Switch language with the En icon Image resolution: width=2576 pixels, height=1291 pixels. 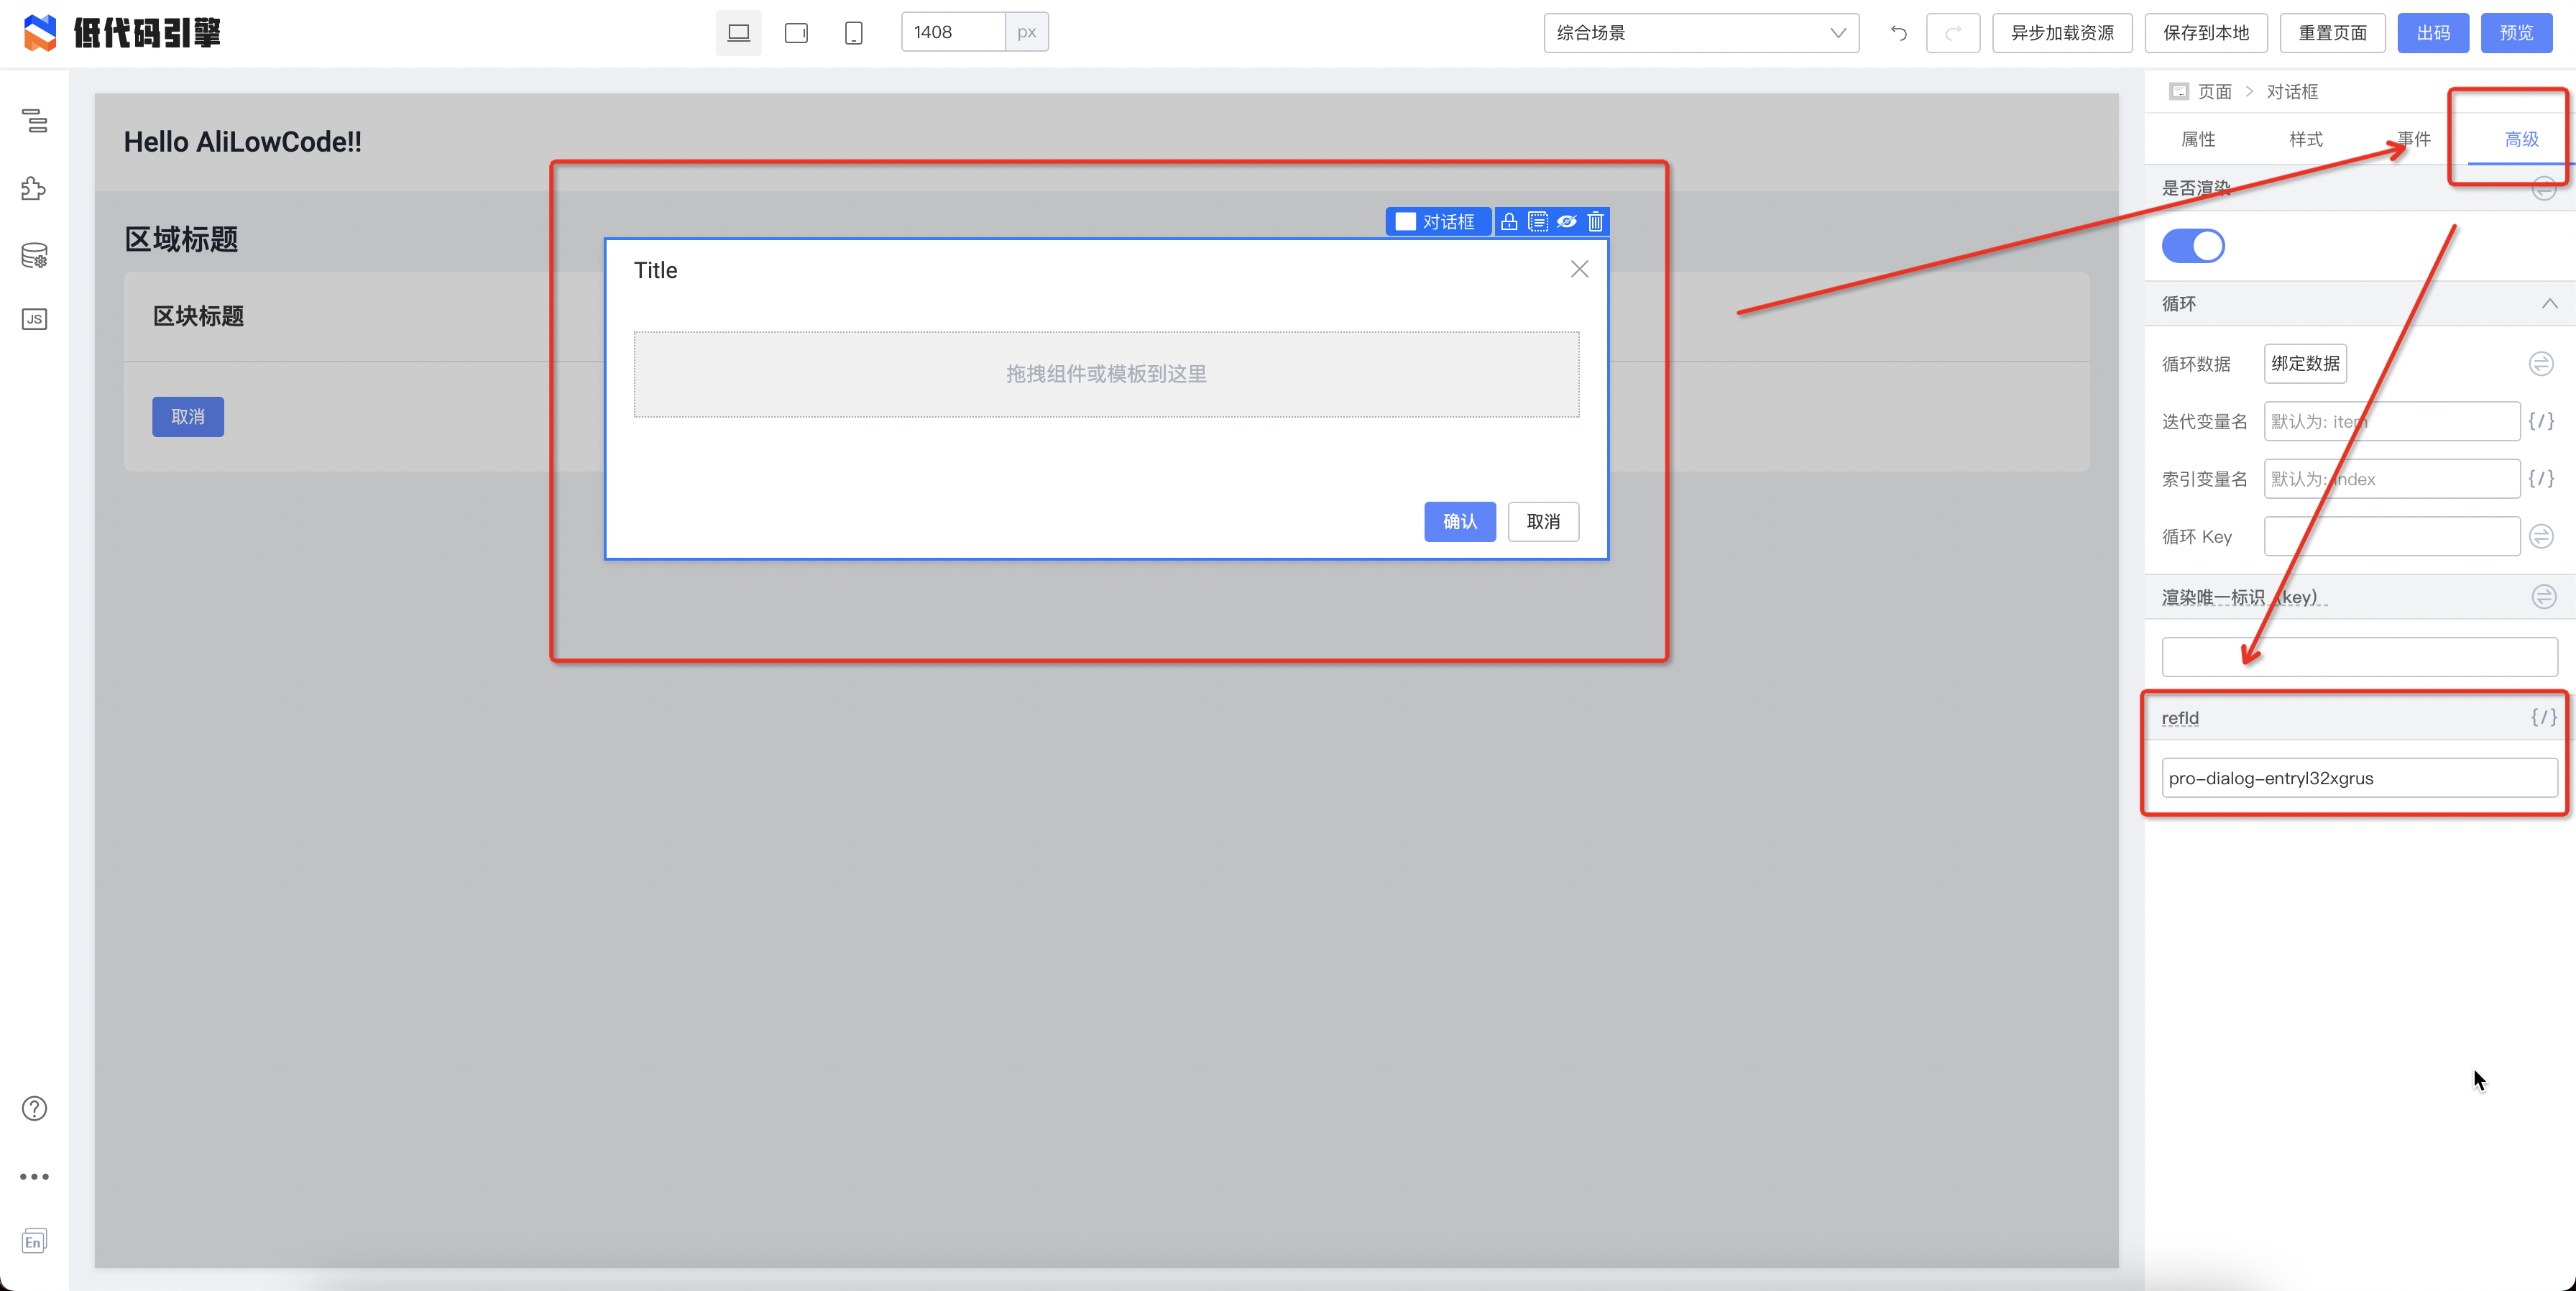34,1241
